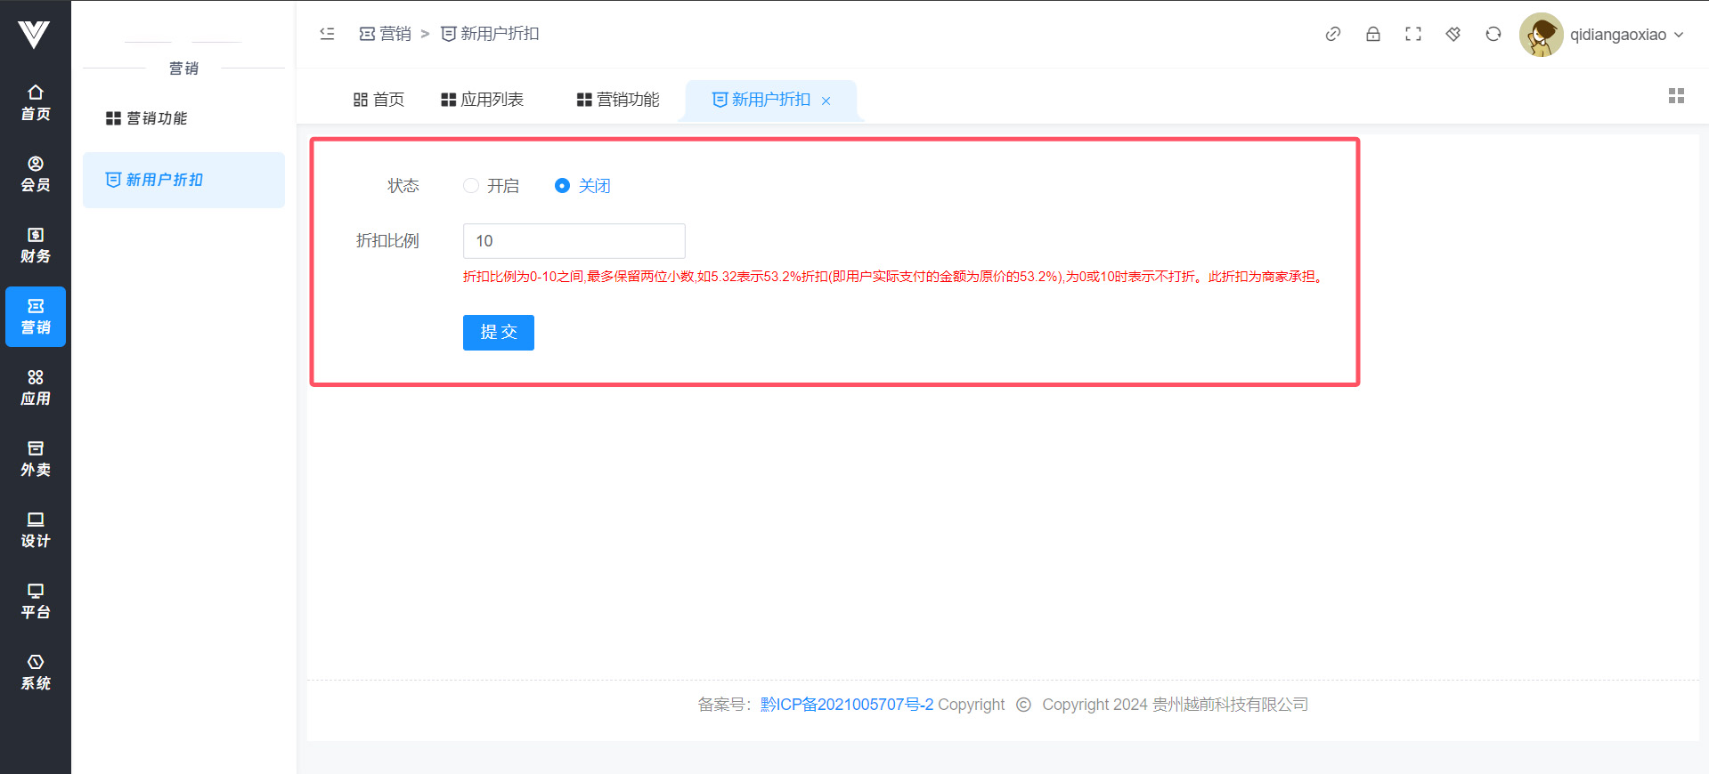Viewport: 1709px width, 774px height.
Task: Toggle fullscreen mode icon
Action: (1412, 34)
